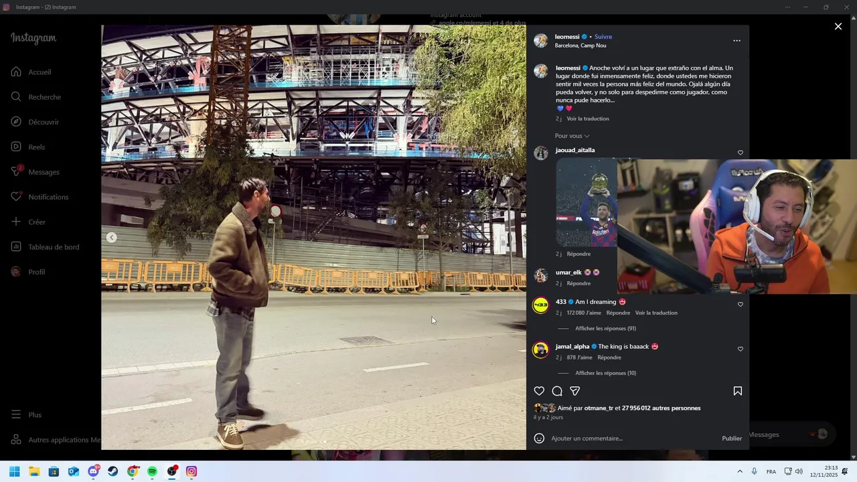Open the Plus hamburger menu icon
This screenshot has height=482, width=857.
16,414
